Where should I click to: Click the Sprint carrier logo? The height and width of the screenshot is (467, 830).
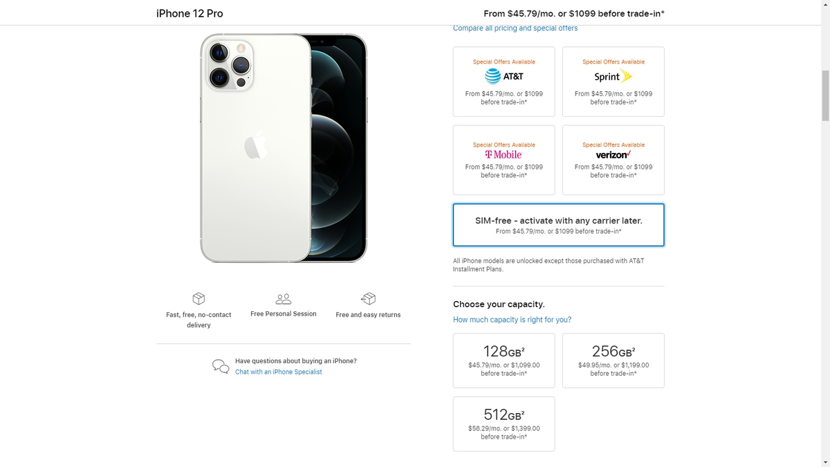point(613,76)
